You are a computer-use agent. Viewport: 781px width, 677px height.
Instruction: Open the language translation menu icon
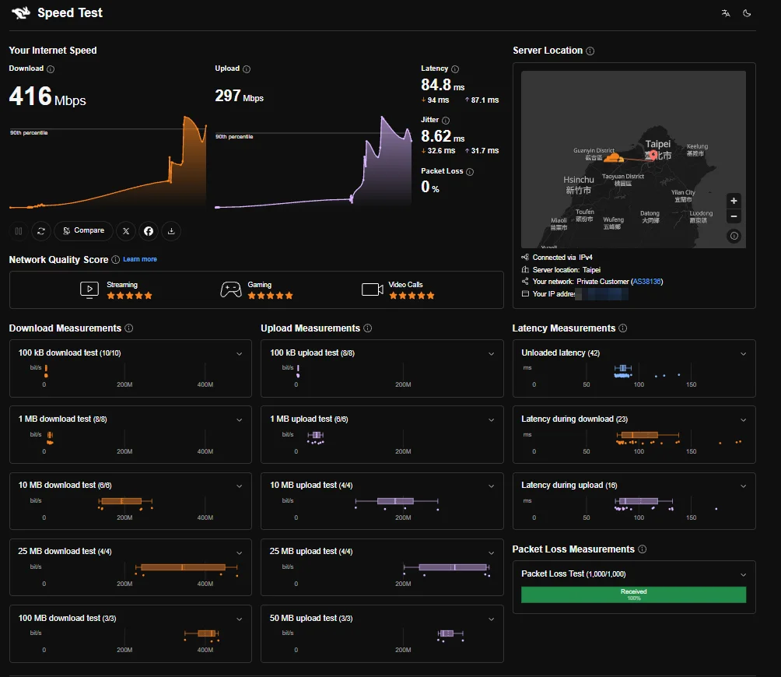726,13
